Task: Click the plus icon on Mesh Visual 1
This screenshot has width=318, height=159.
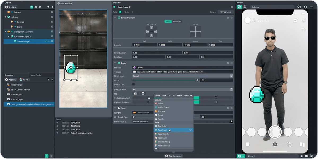Action: click(x=231, y=121)
